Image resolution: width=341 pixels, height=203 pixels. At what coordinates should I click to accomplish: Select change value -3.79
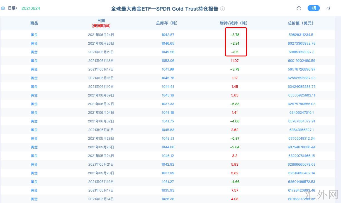point(235,69)
